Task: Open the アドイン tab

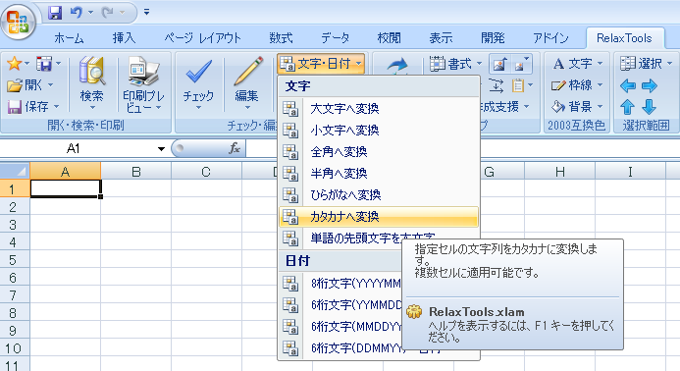Action: pos(550,38)
